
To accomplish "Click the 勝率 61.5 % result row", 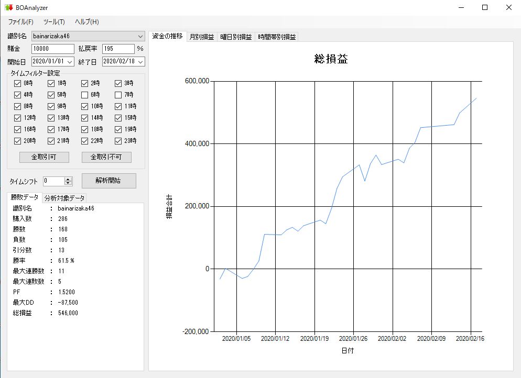I will coord(44,261).
